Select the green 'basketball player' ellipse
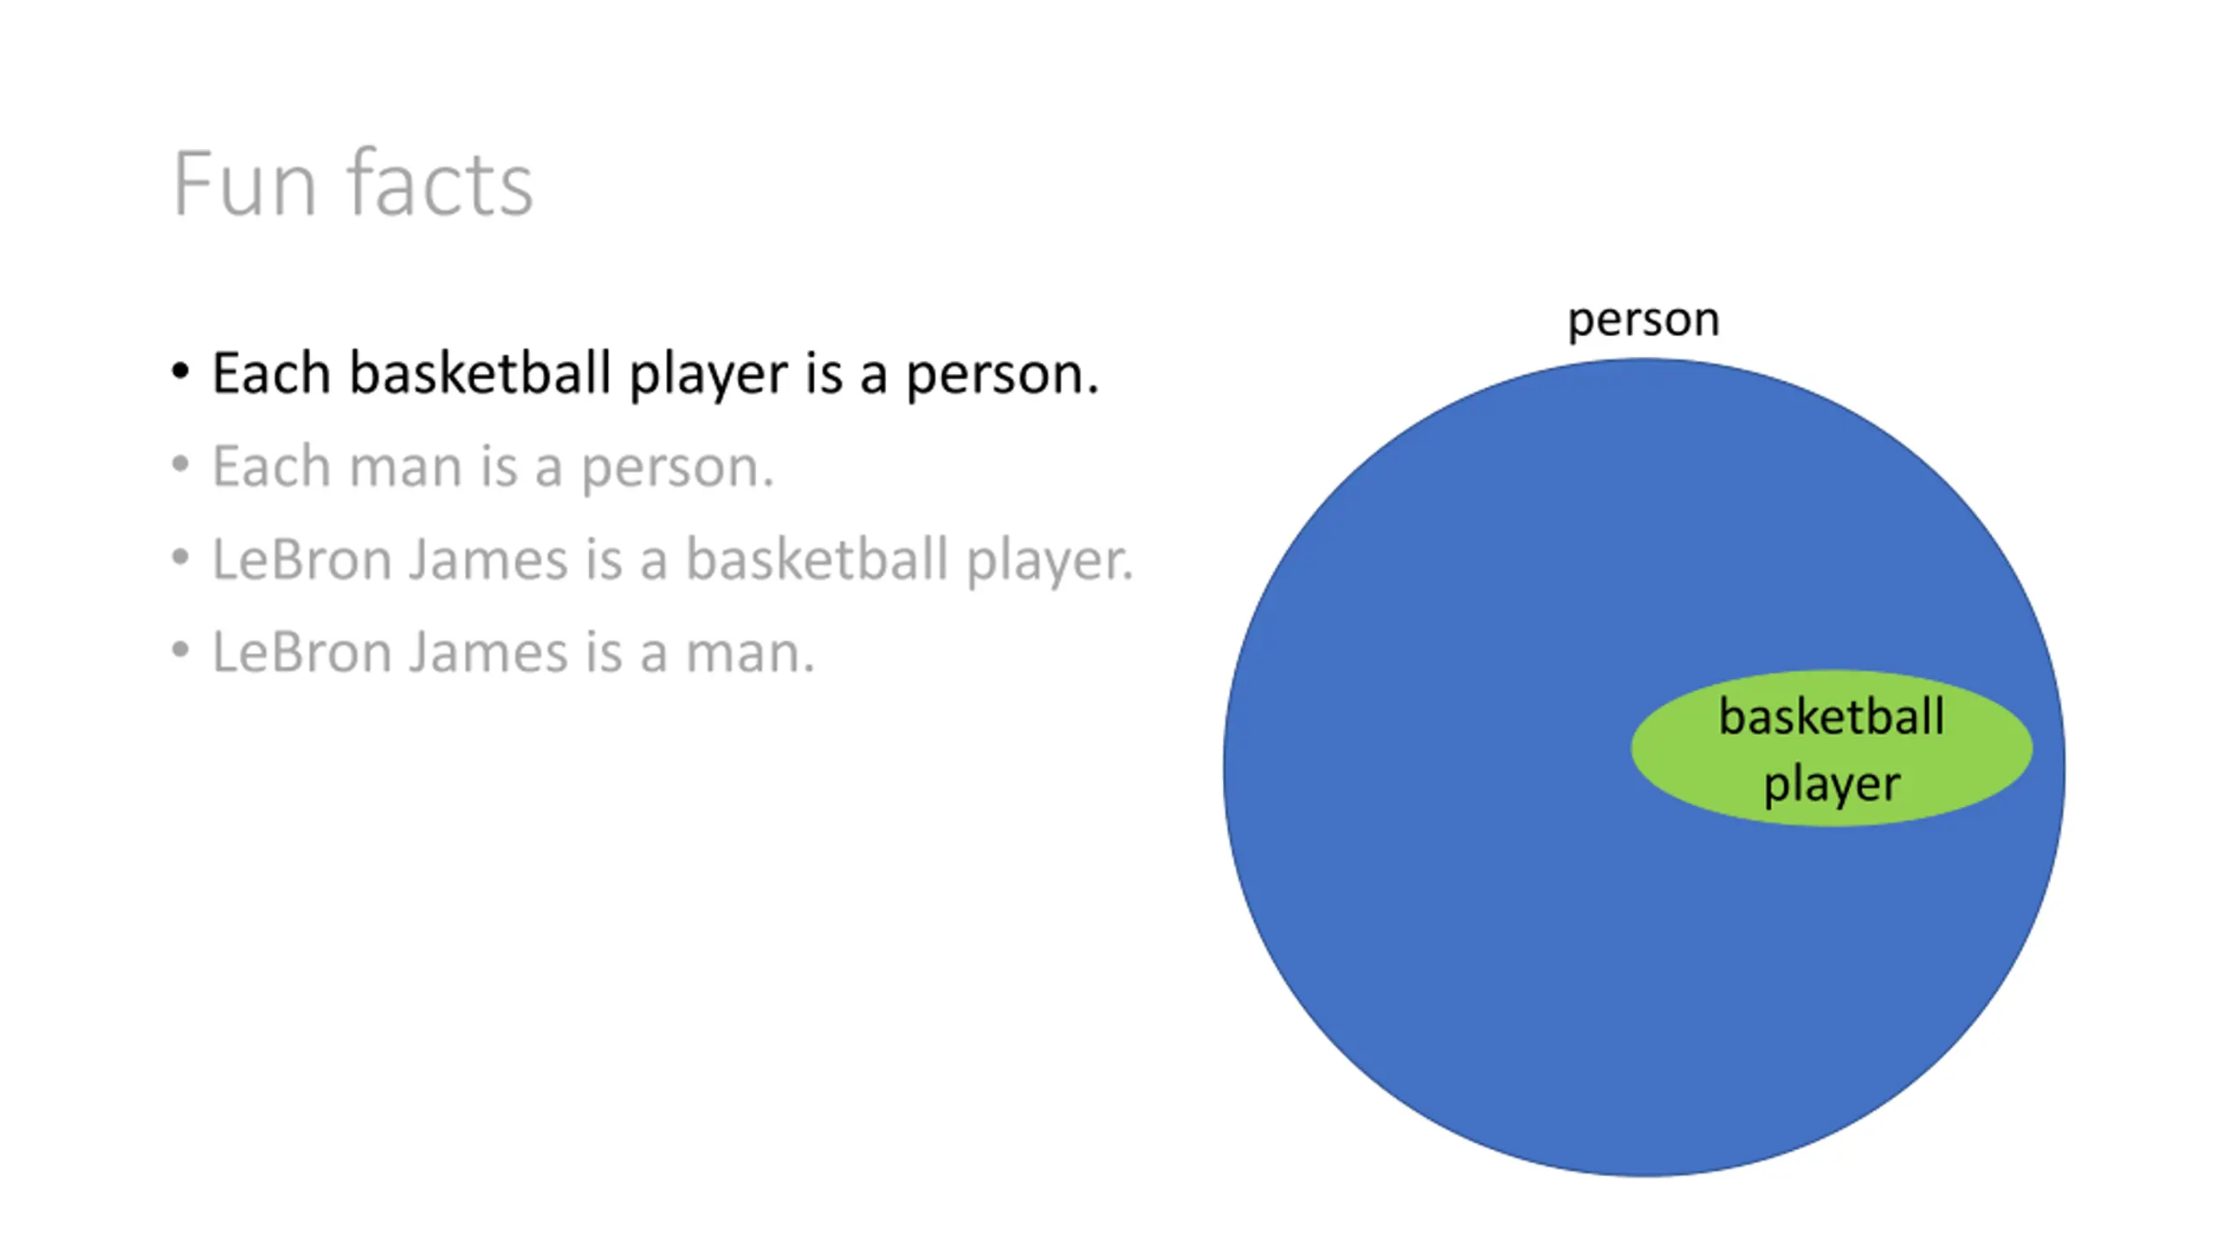The image size is (2217, 1247). point(1832,748)
